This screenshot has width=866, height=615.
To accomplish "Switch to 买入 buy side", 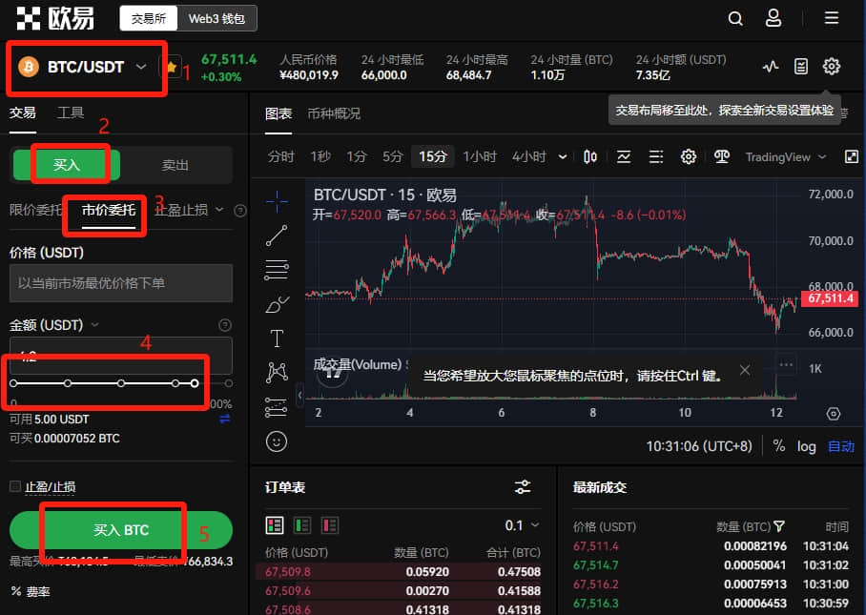I will [66, 165].
